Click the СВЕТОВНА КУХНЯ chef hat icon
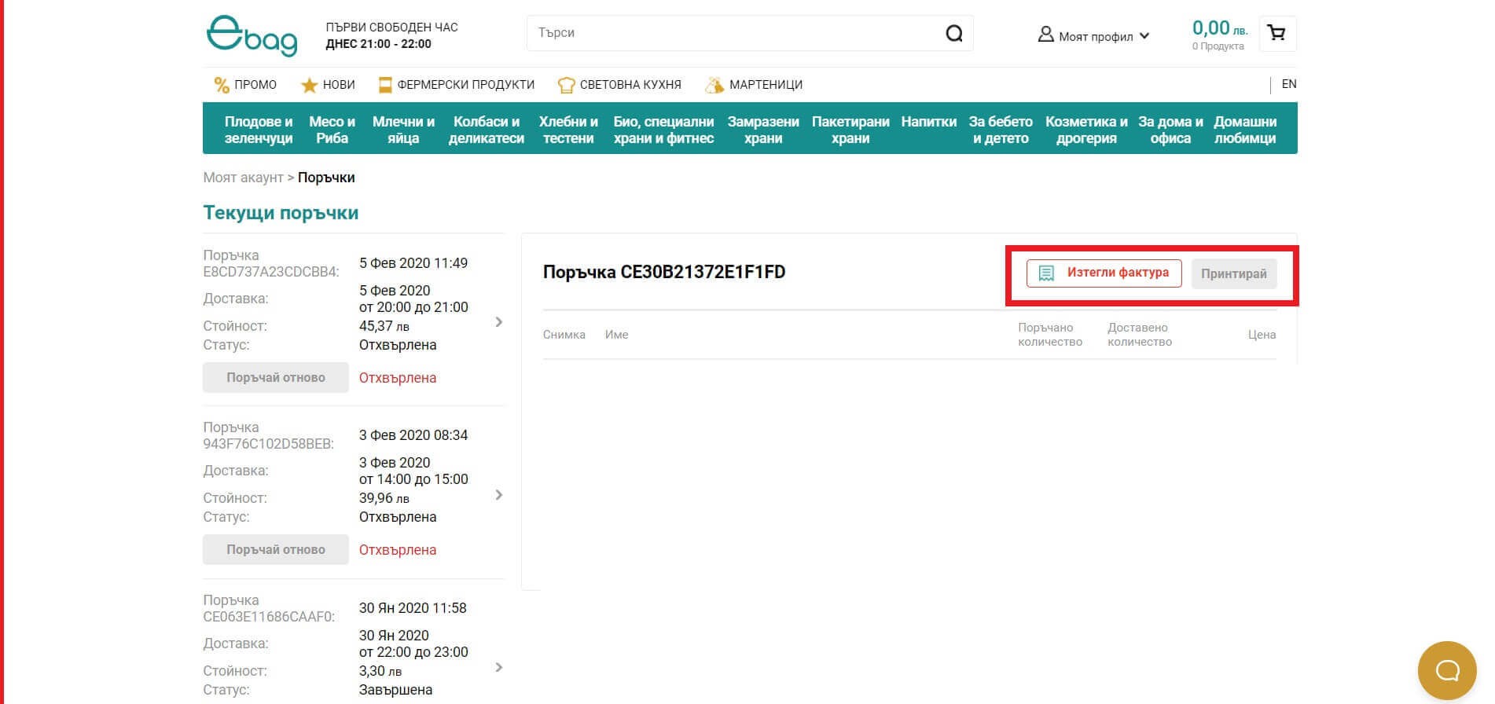The width and height of the screenshot is (1495, 704). pos(566,85)
